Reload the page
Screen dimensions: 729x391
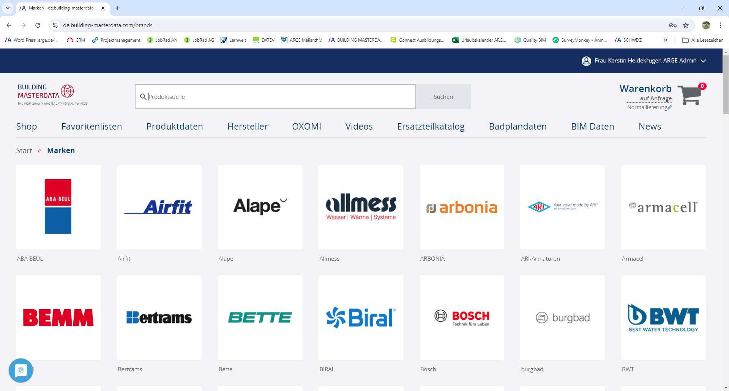point(38,25)
